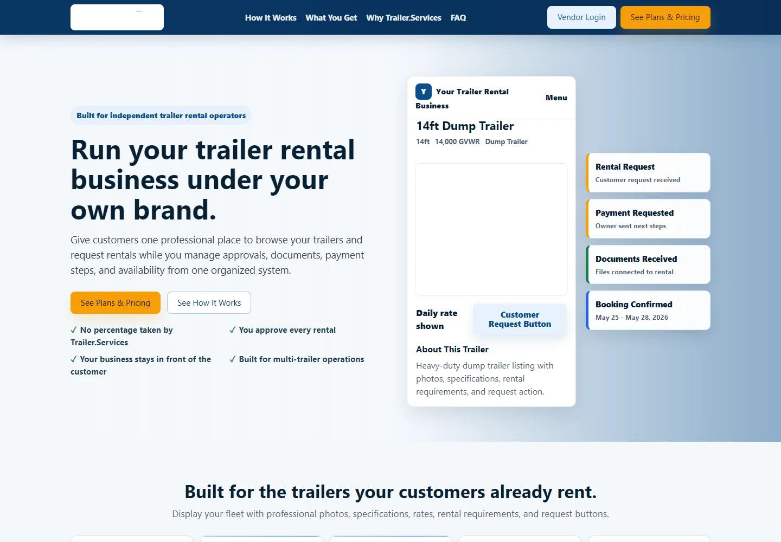Select Documents Received status card

(x=648, y=264)
